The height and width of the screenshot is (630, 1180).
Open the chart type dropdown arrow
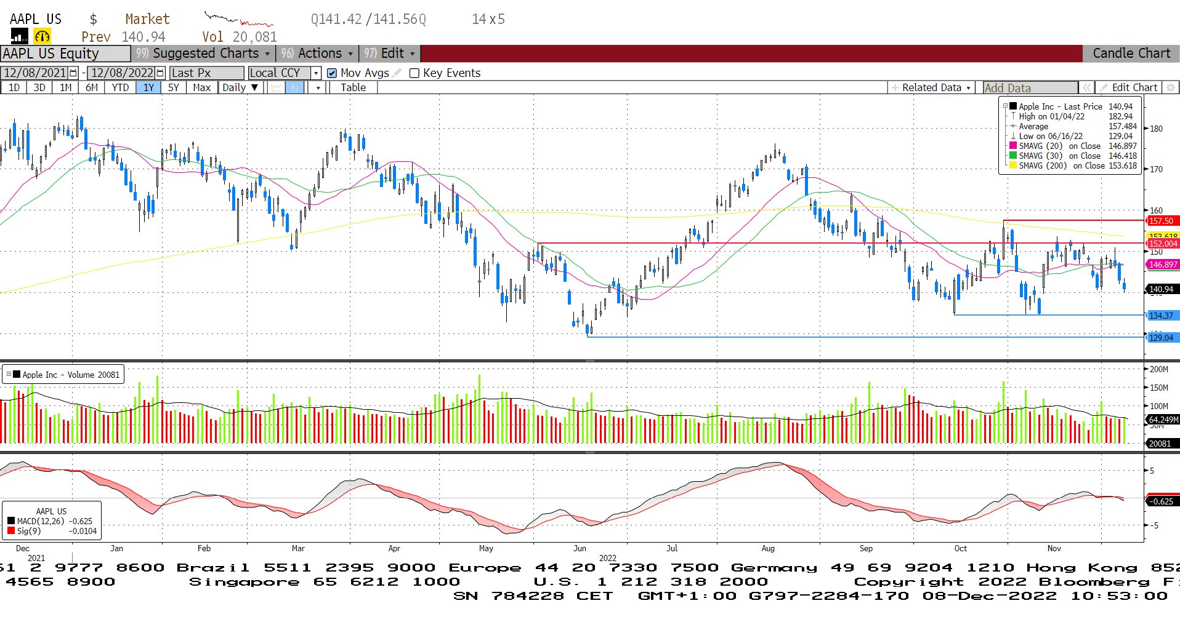coord(318,87)
